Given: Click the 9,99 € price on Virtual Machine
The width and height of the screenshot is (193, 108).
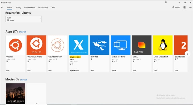Looking at the screenshot, I should click(x=114, y=71).
